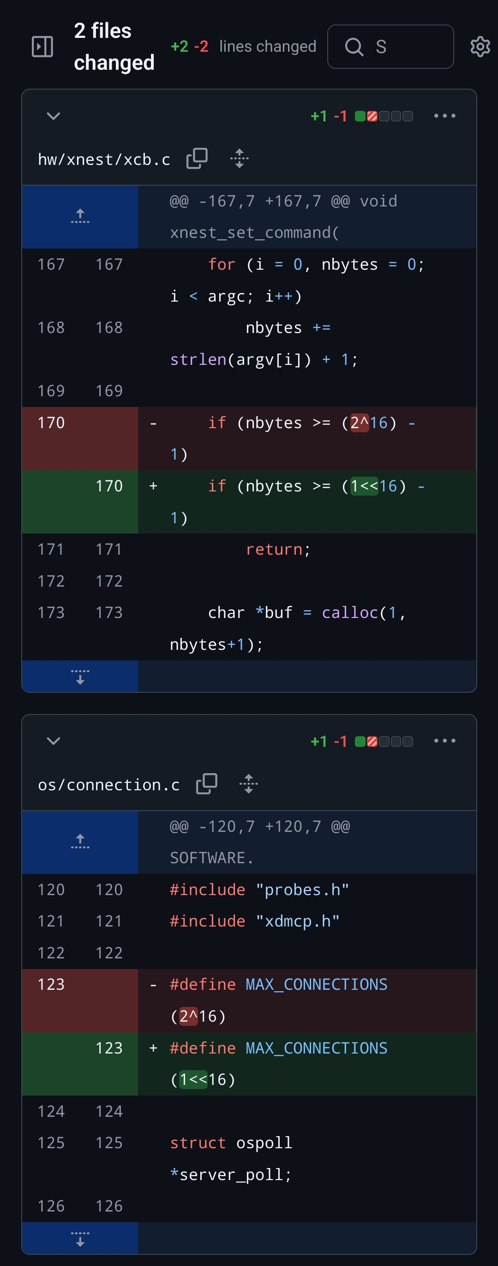This screenshot has height=1266, width=498.
Task: Click the connection.c diffstat squares indicator
Action: pos(384,741)
